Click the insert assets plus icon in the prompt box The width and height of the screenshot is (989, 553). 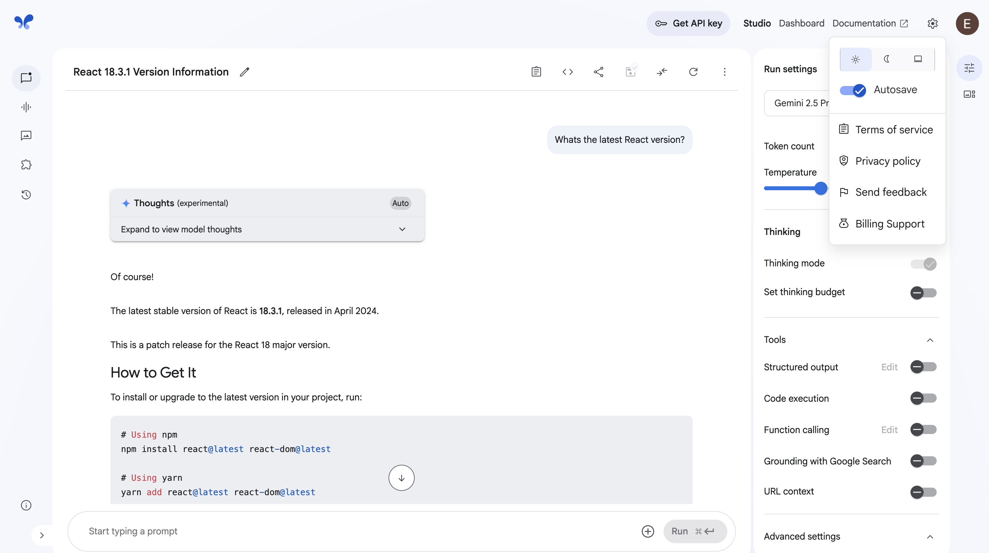pyautogui.click(x=648, y=531)
